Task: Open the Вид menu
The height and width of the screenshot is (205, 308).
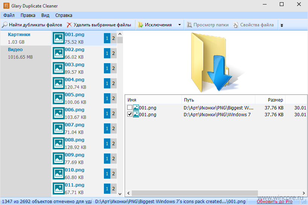Action: pos(45,15)
